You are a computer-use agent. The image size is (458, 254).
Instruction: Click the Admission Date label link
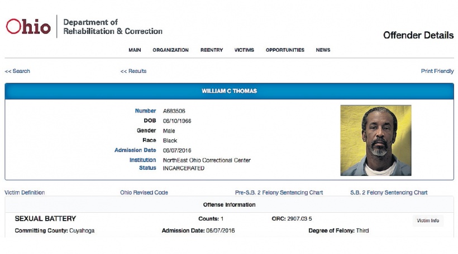(135, 150)
